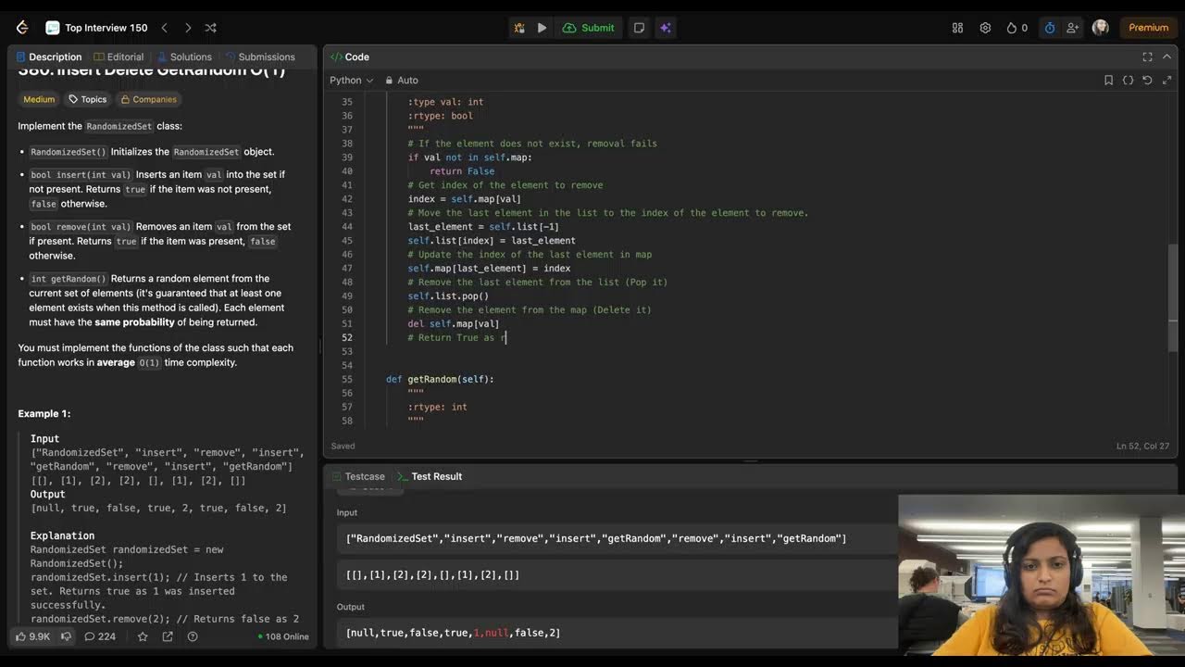The height and width of the screenshot is (667, 1185).
Task: Click the 108 Online indicator
Action: pyautogui.click(x=283, y=636)
